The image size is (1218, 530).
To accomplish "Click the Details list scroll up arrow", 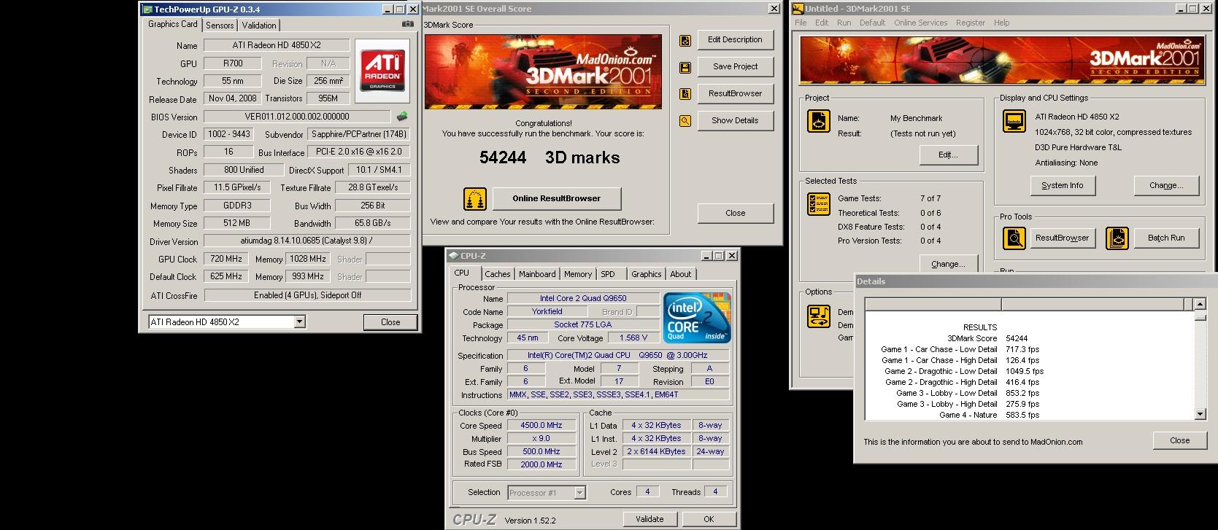I will tap(1200, 304).
